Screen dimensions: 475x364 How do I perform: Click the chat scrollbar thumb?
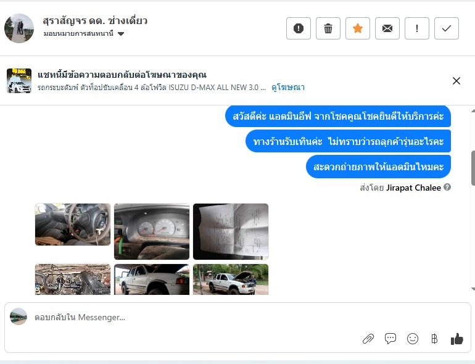(473, 168)
